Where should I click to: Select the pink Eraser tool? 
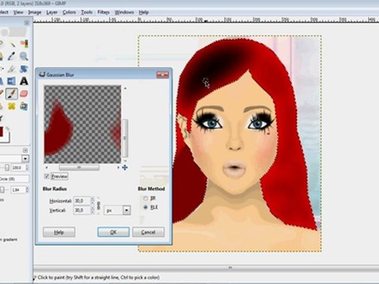tap(24, 94)
